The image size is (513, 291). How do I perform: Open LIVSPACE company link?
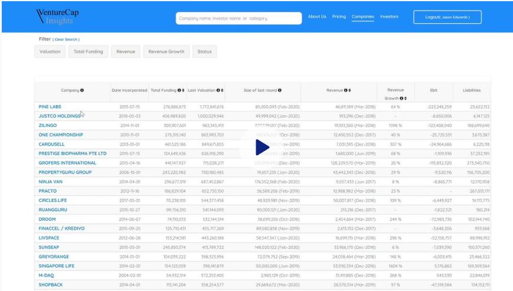49,238
